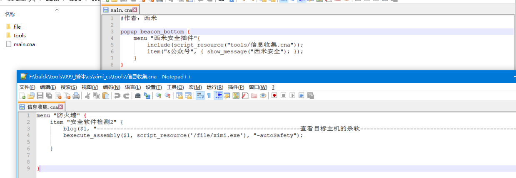Open the 编码(N) encoding menu
Image resolution: width=516 pixels, height=178 pixels.
111,87
